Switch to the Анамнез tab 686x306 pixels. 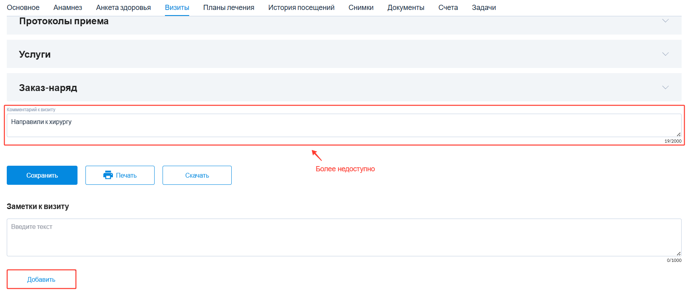point(68,8)
